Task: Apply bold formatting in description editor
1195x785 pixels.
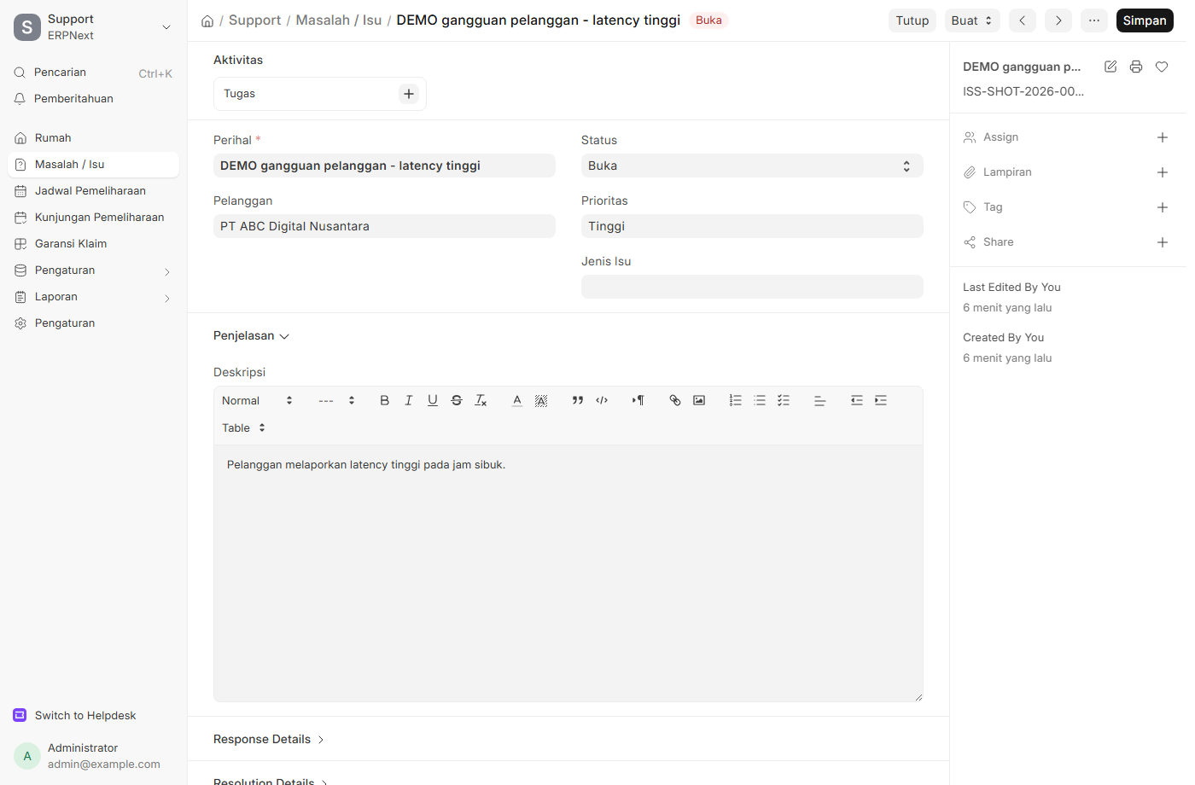Action: (385, 400)
